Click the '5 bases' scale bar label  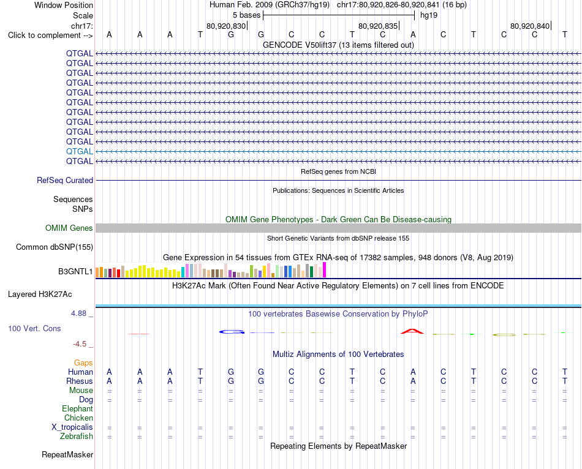pos(246,15)
